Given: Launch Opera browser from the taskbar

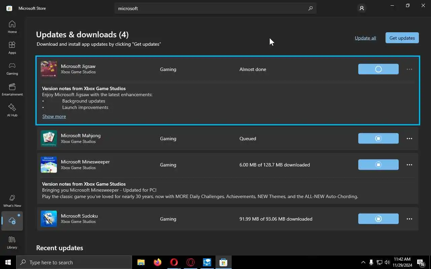Looking at the screenshot, I should click(x=174, y=262).
